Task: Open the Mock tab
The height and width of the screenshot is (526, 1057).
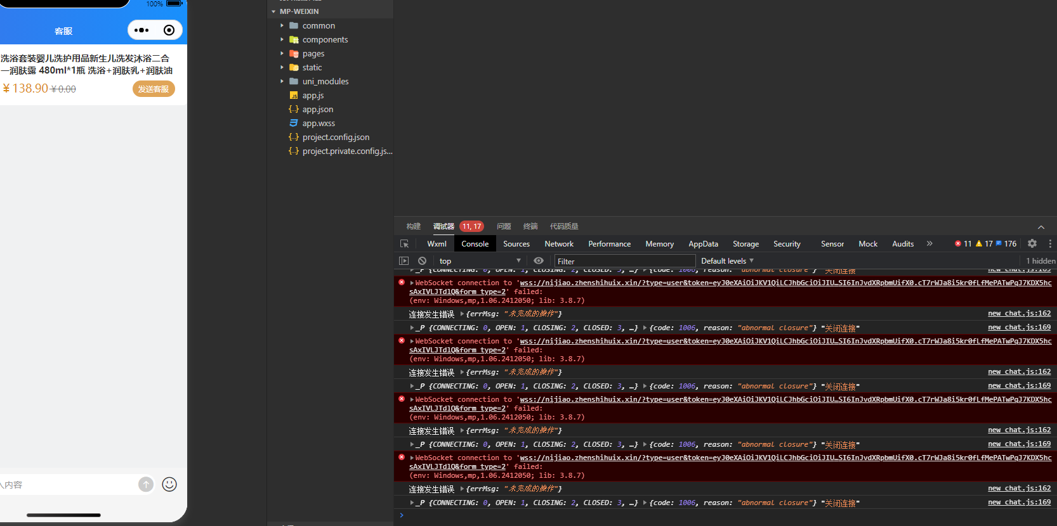Action: click(868, 244)
